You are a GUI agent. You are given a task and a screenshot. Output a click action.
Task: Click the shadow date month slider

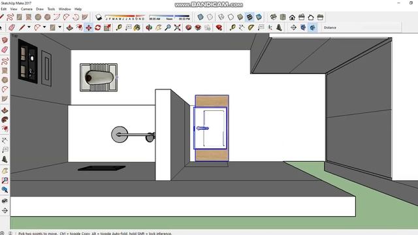pos(125,18)
